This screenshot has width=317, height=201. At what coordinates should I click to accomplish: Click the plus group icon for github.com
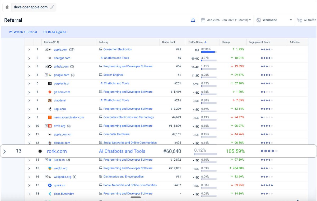[x=46, y=66]
